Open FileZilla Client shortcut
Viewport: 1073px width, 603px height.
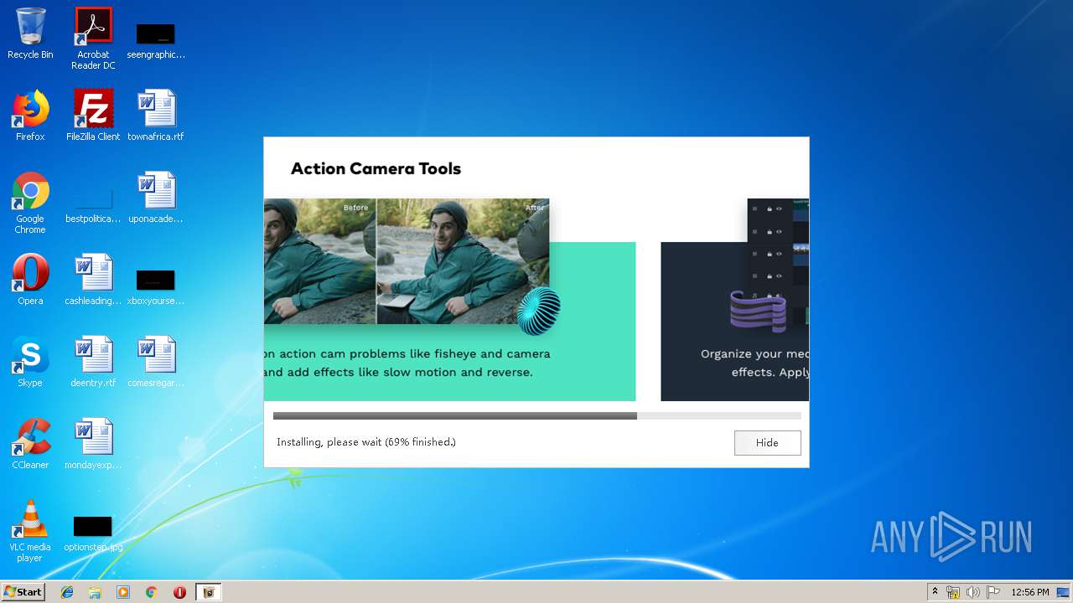tap(93, 116)
